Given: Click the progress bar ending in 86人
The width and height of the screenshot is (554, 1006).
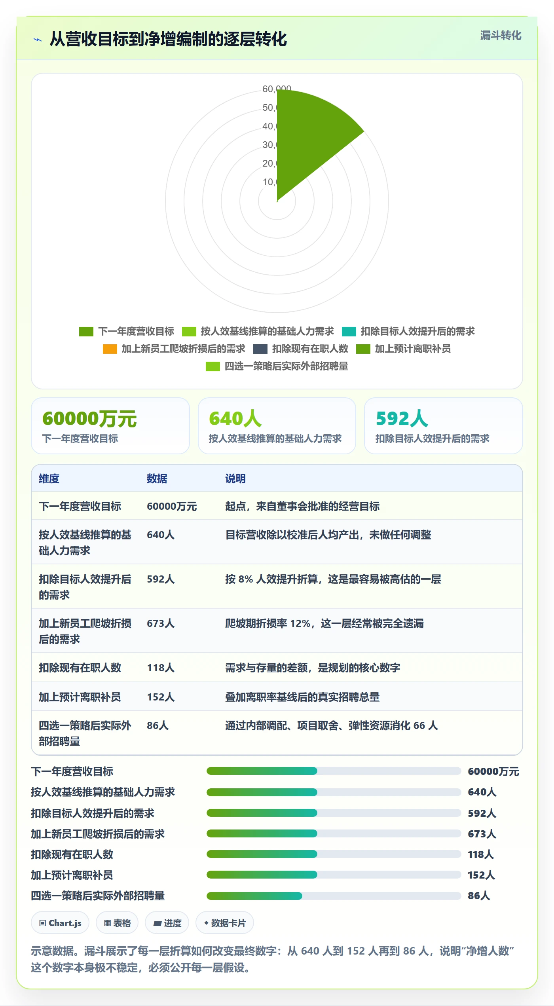Looking at the screenshot, I should (x=334, y=896).
